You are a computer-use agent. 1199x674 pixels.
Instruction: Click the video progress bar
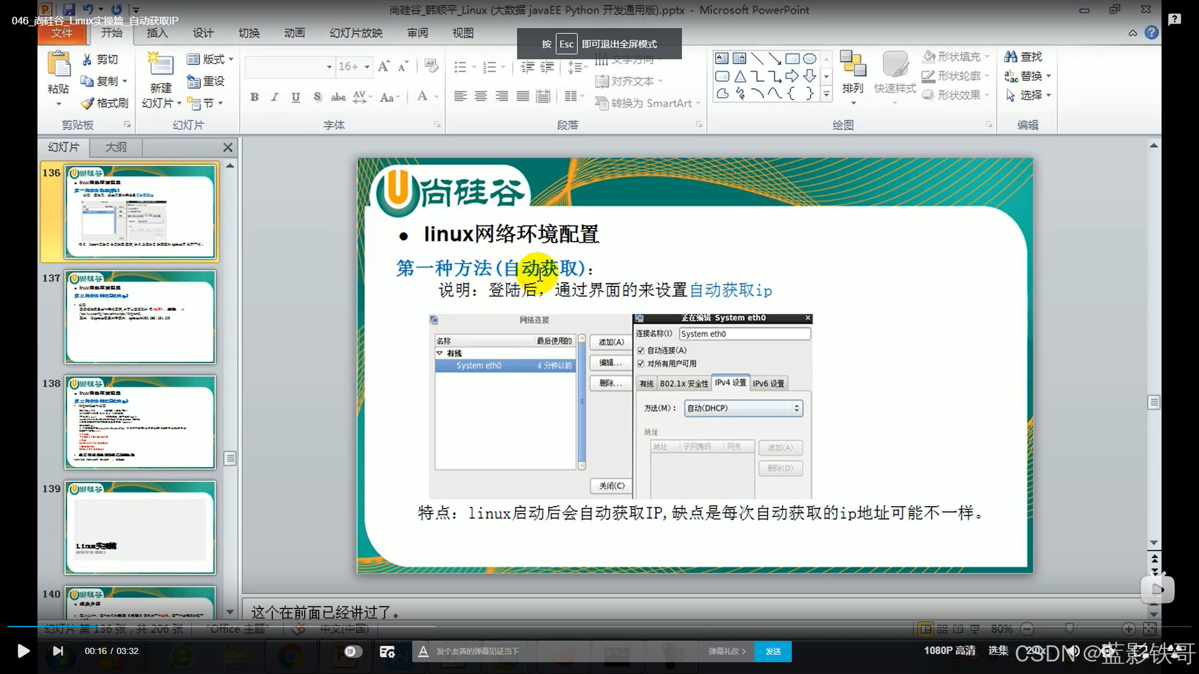(599, 626)
